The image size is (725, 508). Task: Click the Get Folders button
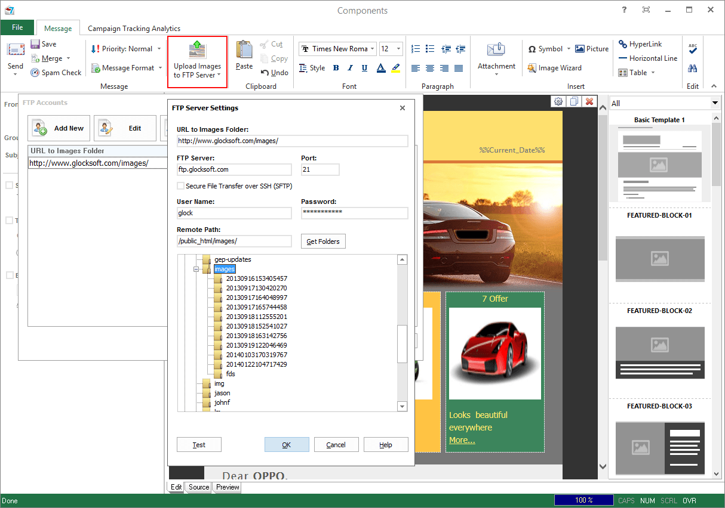click(x=322, y=241)
